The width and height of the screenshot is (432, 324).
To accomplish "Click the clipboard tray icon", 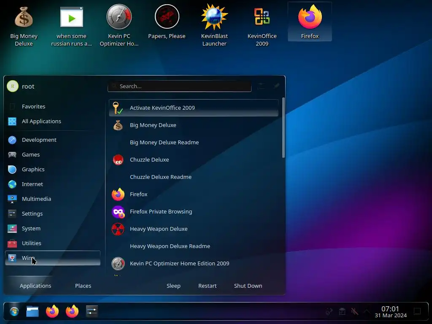I will [342, 312].
